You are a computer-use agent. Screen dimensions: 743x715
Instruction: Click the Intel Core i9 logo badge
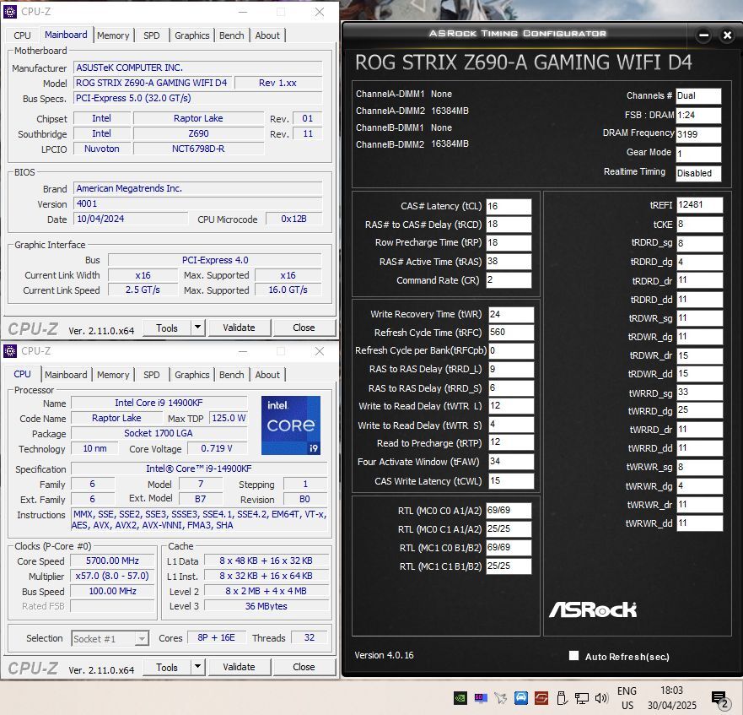pyautogui.click(x=290, y=425)
